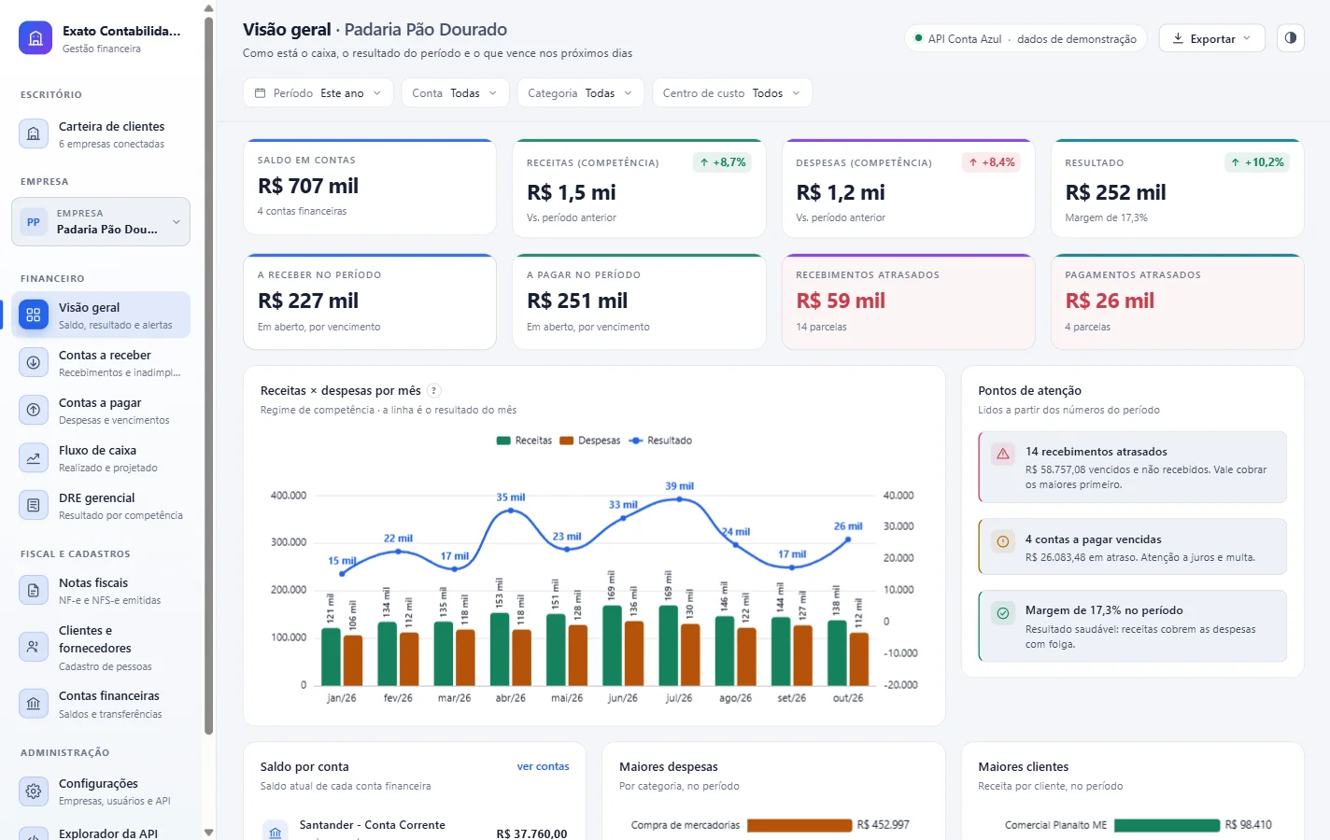
Task: Expand the Padaria Pão Dourado company selector
Action: coord(101,222)
